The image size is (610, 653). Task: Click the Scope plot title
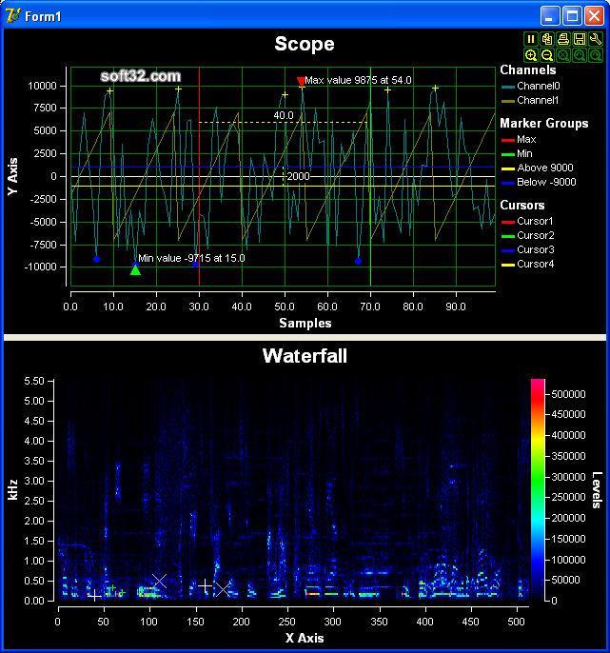(305, 44)
